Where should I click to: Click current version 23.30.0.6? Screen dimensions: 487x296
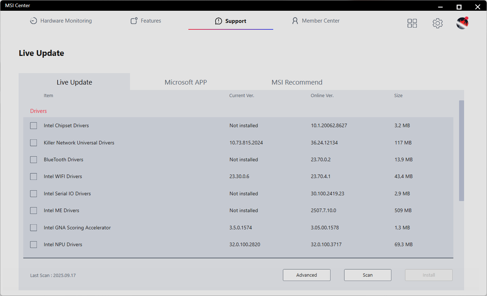[240, 176]
